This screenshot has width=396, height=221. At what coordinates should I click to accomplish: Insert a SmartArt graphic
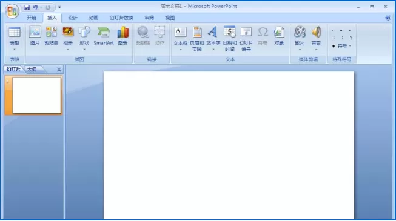(104, 36)
